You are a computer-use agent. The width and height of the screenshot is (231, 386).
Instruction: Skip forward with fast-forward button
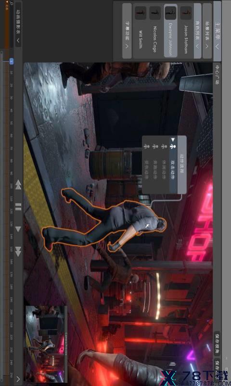[x=18, y=251]
